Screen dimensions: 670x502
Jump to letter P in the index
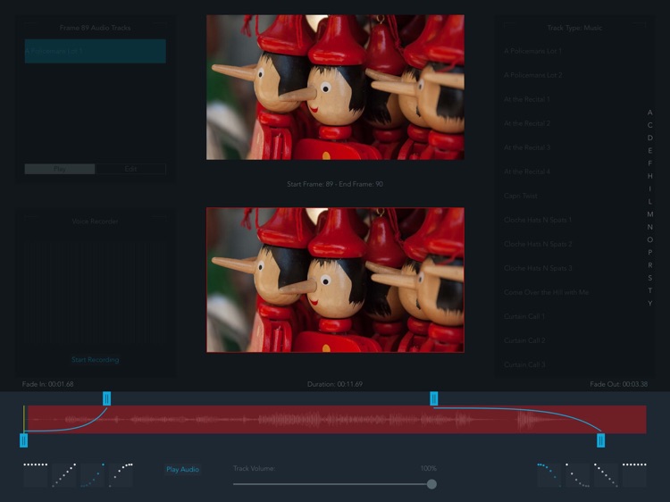pyautogui.click(x=650, y=253)
